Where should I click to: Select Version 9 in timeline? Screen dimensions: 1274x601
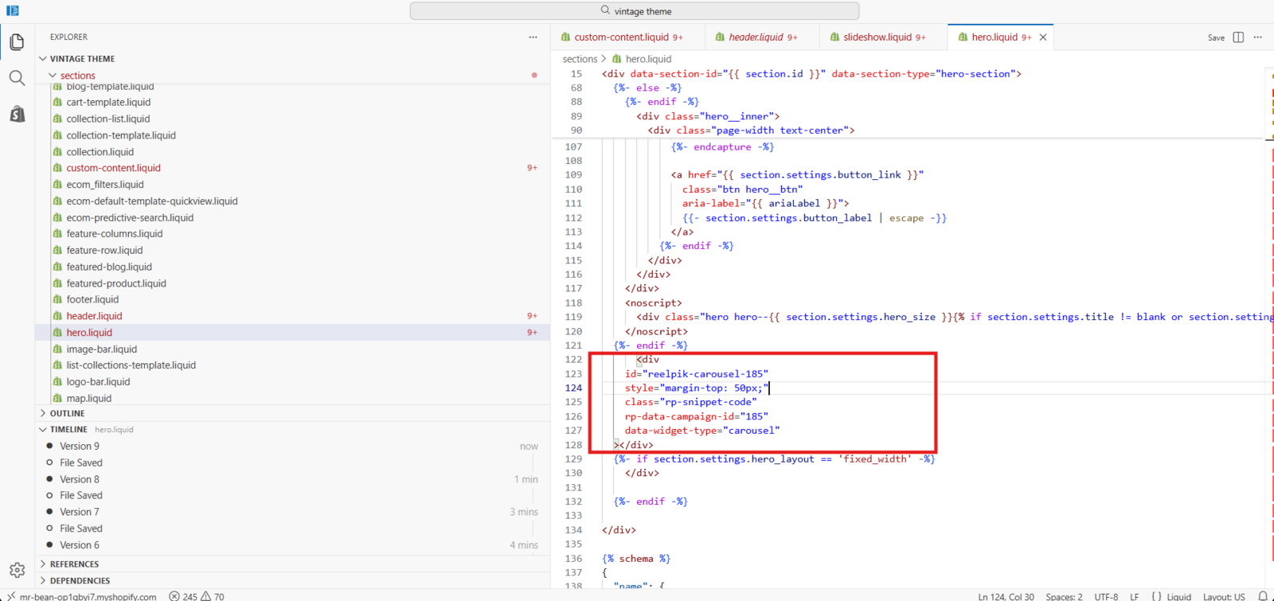(80, 446)
